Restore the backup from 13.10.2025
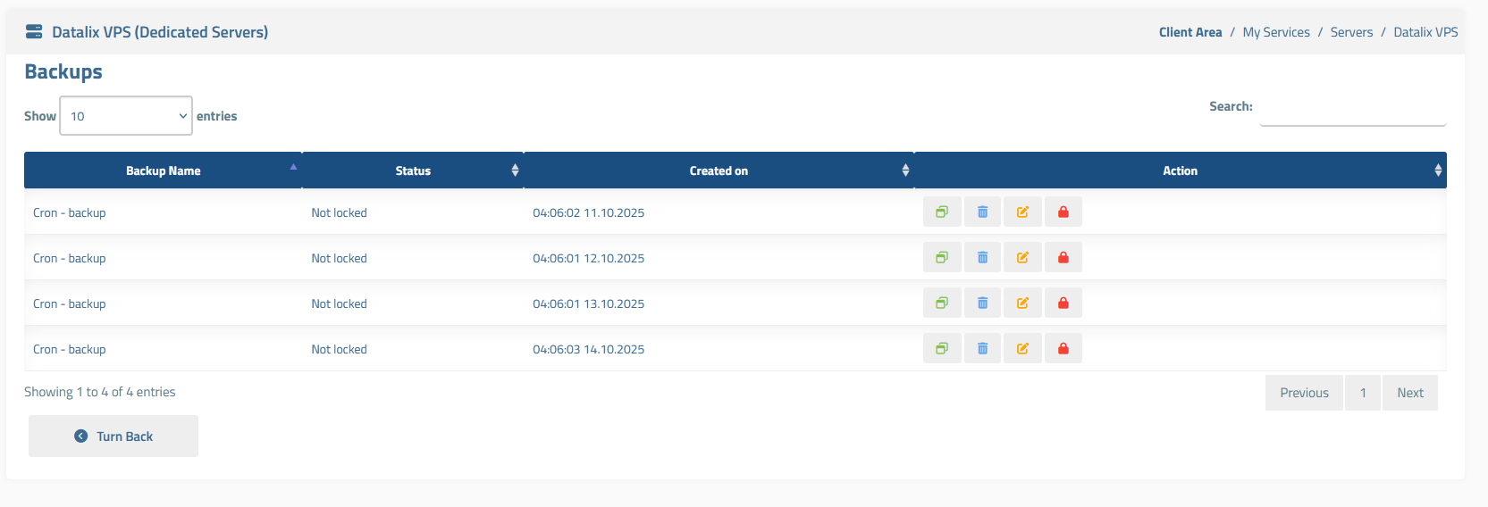This screenshot has height=507, width=1488. tap(942, 303)
